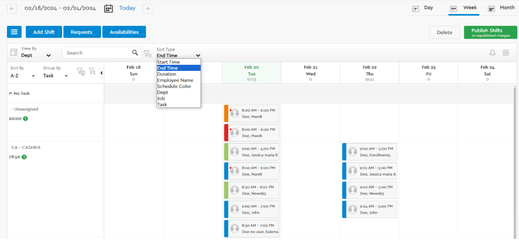Open the filter list funnel icon
Screen dimensions: 519x240
(80, 71)
